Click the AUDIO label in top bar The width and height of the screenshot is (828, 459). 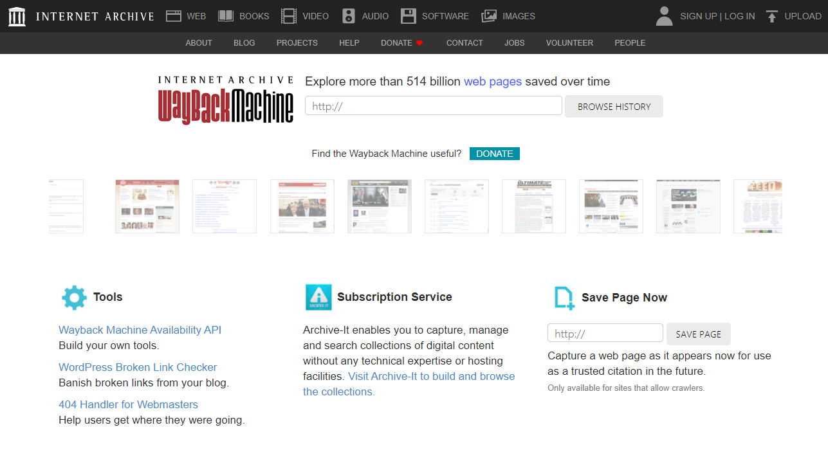point(375,16)
